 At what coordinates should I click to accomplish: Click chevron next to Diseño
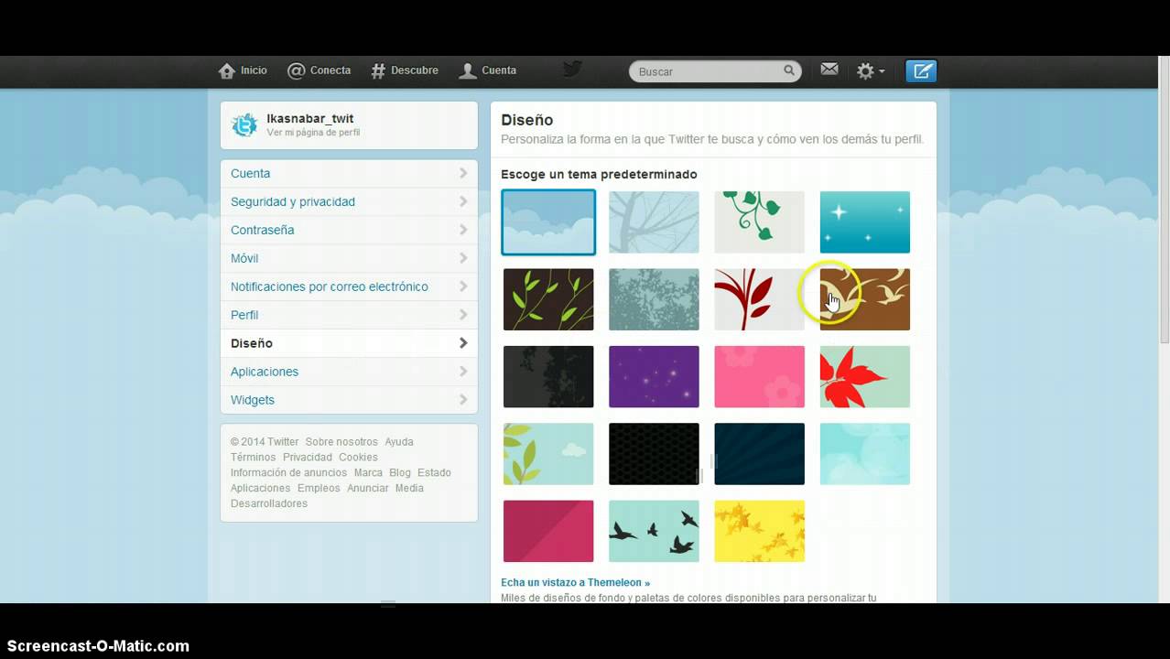point(463,343)
